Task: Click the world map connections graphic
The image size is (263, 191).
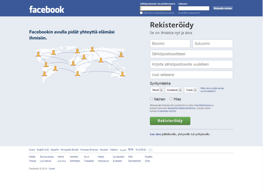Action: tap(81, 65)
